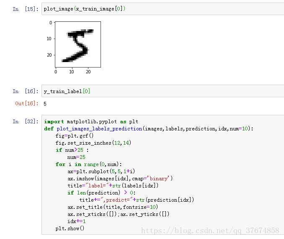Click the 'idx+=1' line
Screen dimensions: 284x239
coord(76,221)
